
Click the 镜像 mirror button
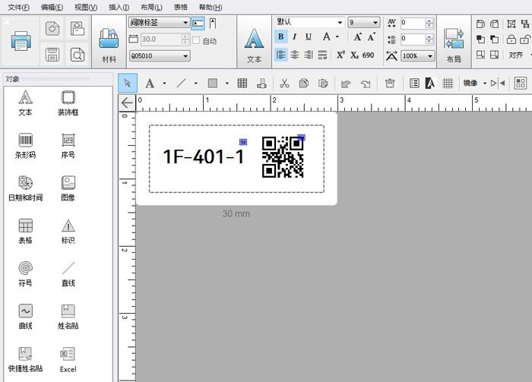point(475,84)
